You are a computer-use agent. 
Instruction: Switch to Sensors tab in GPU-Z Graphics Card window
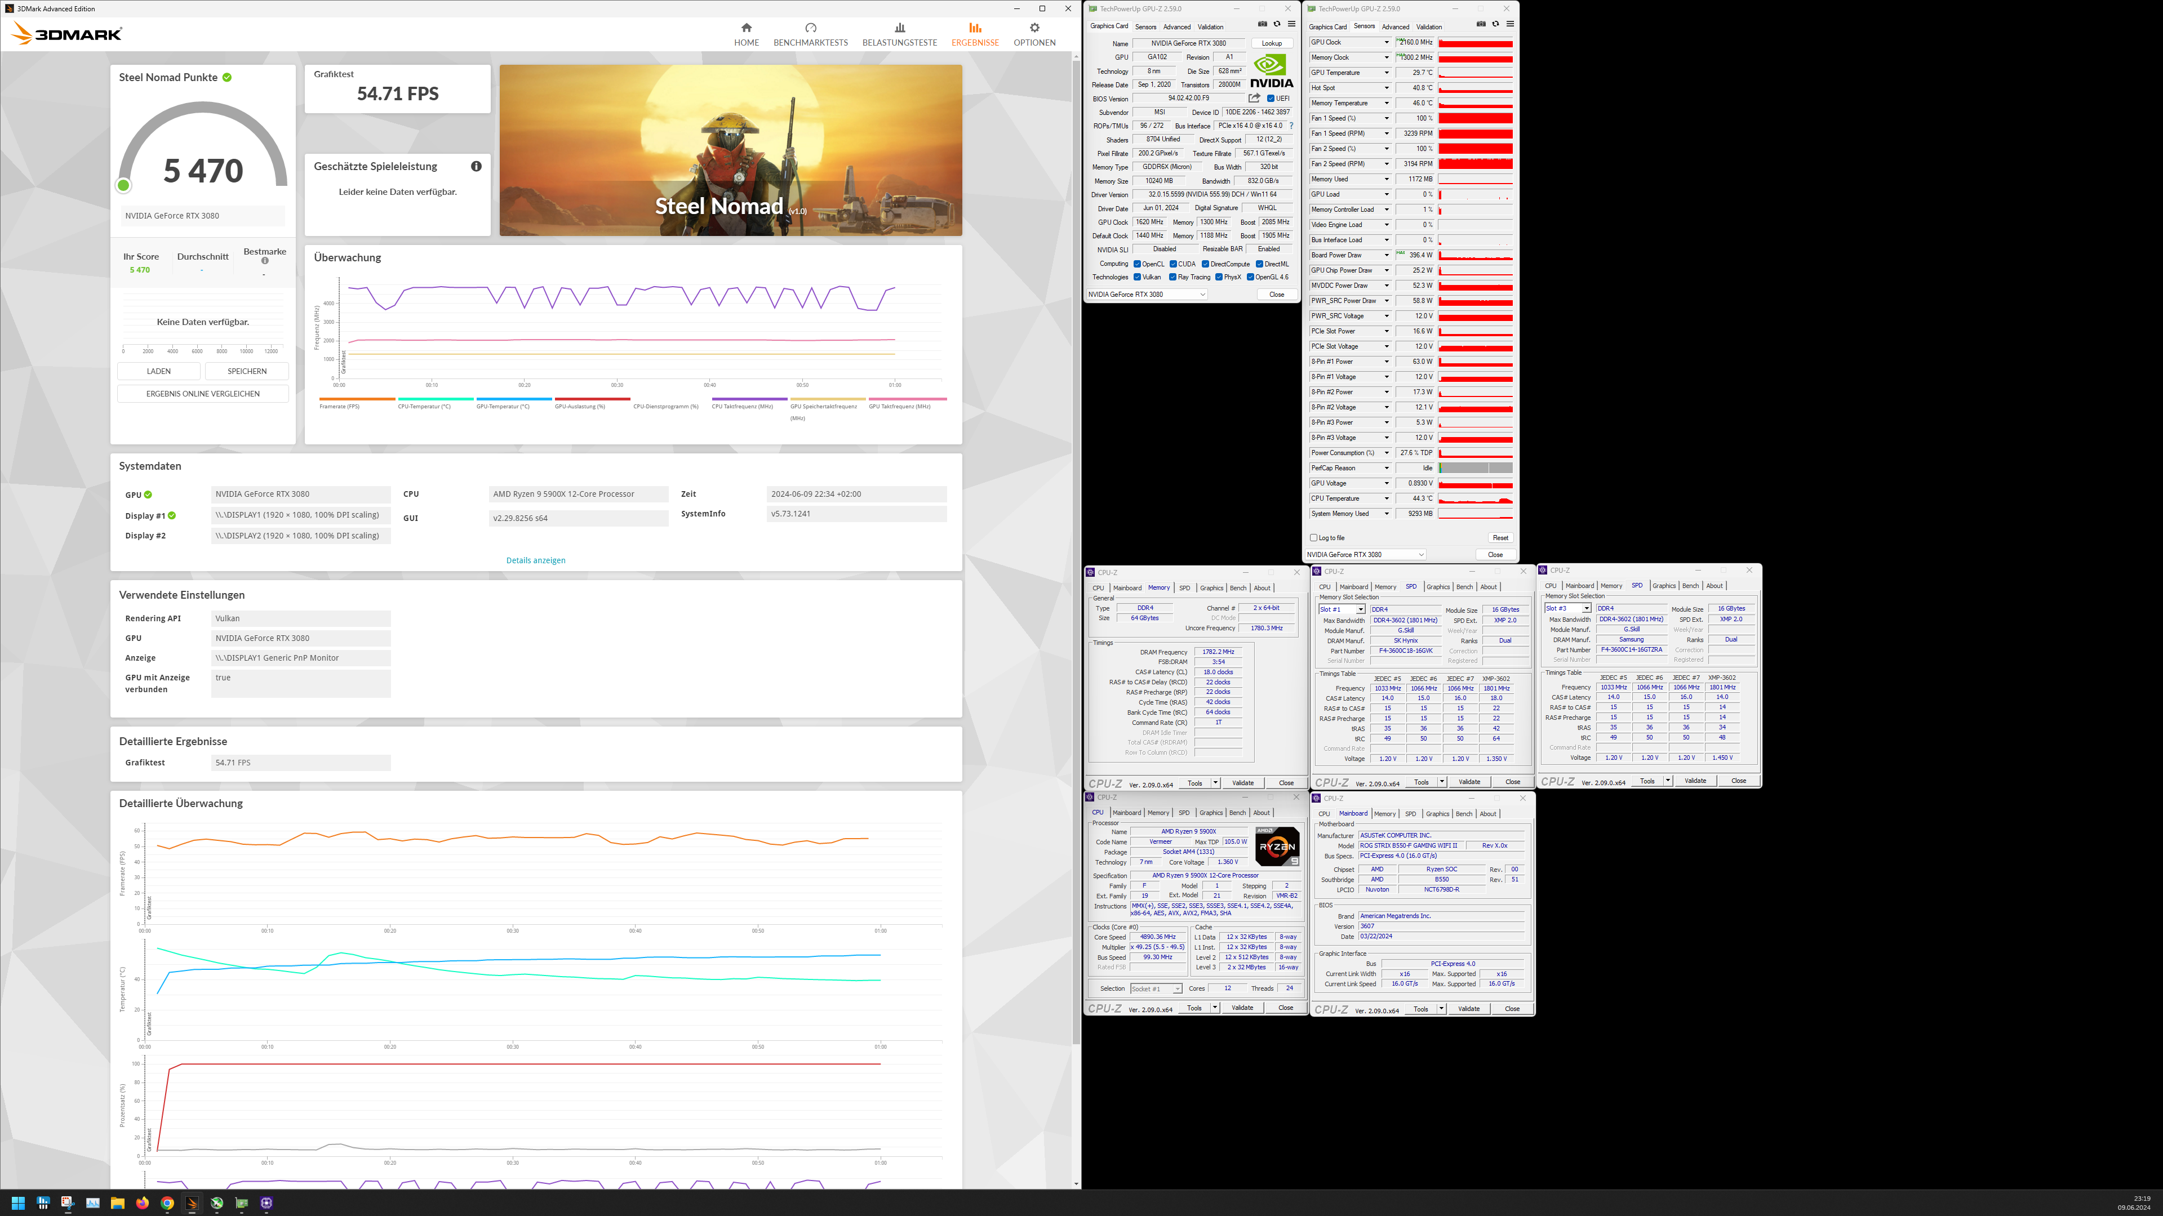click(x=1145, y=27)
